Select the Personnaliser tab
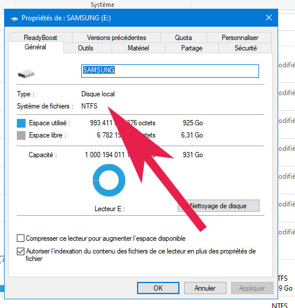This screenshot has width=295, height=308. click(x=240, y=37)
